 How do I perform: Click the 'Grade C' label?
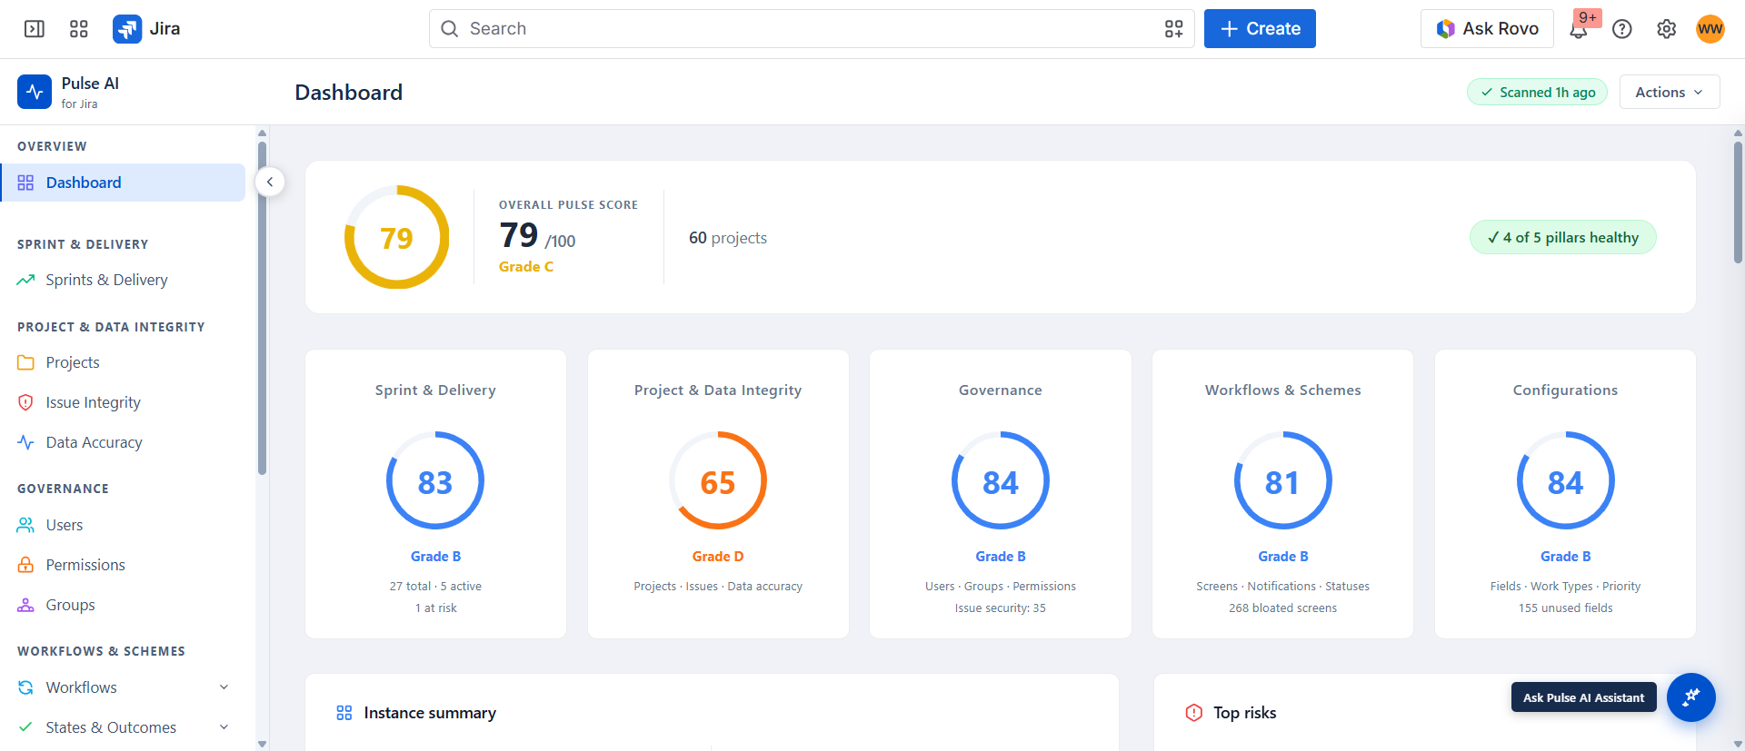point(526,267)
